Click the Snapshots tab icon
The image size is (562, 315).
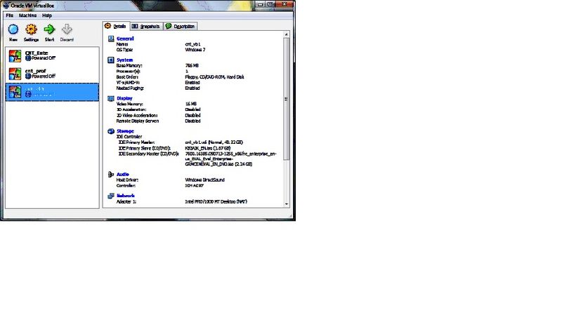(x=135, y=26)
